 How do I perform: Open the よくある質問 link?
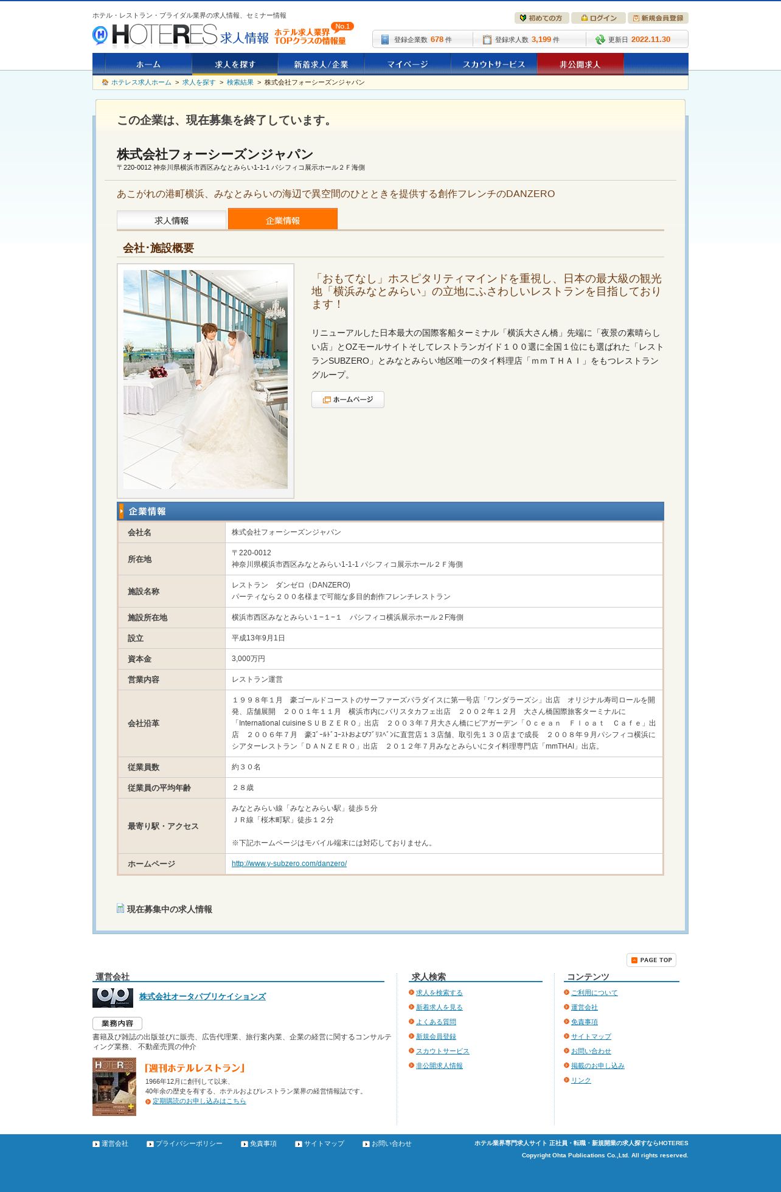pyautogui.click(x=436, y=1022)
